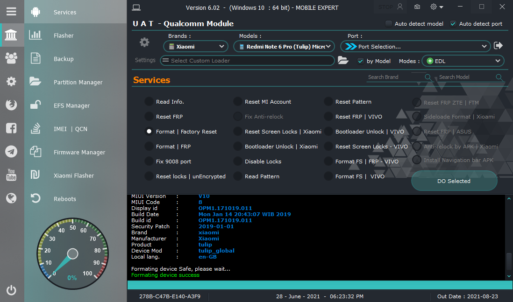Click the STOP button
Image resolution: width=513 pixels, height=302 pixels.
(x=386, y=7)
